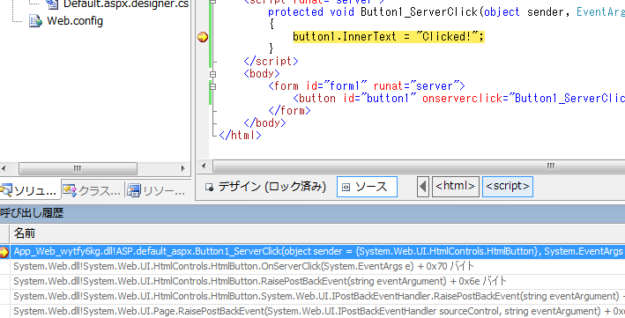Screen dimensions: 625x318
Task: Collapse the form element outline
Action: click(x=212, y=86)
